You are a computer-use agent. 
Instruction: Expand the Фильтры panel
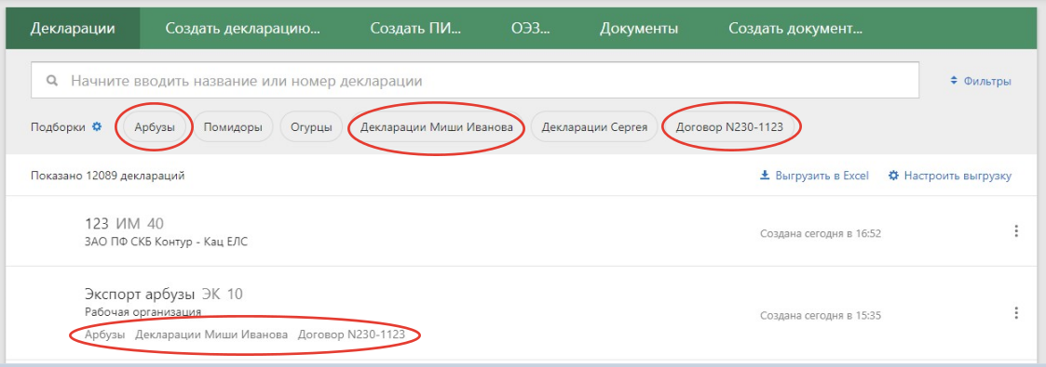point(981,81)
